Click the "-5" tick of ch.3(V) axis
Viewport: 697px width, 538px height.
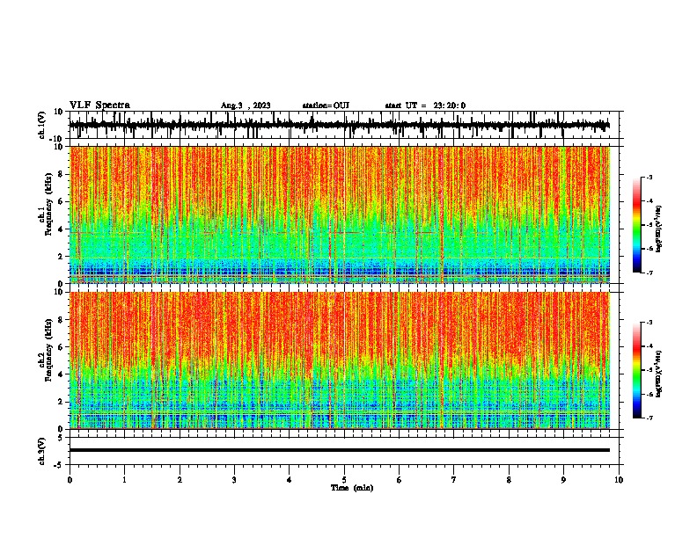59,465
